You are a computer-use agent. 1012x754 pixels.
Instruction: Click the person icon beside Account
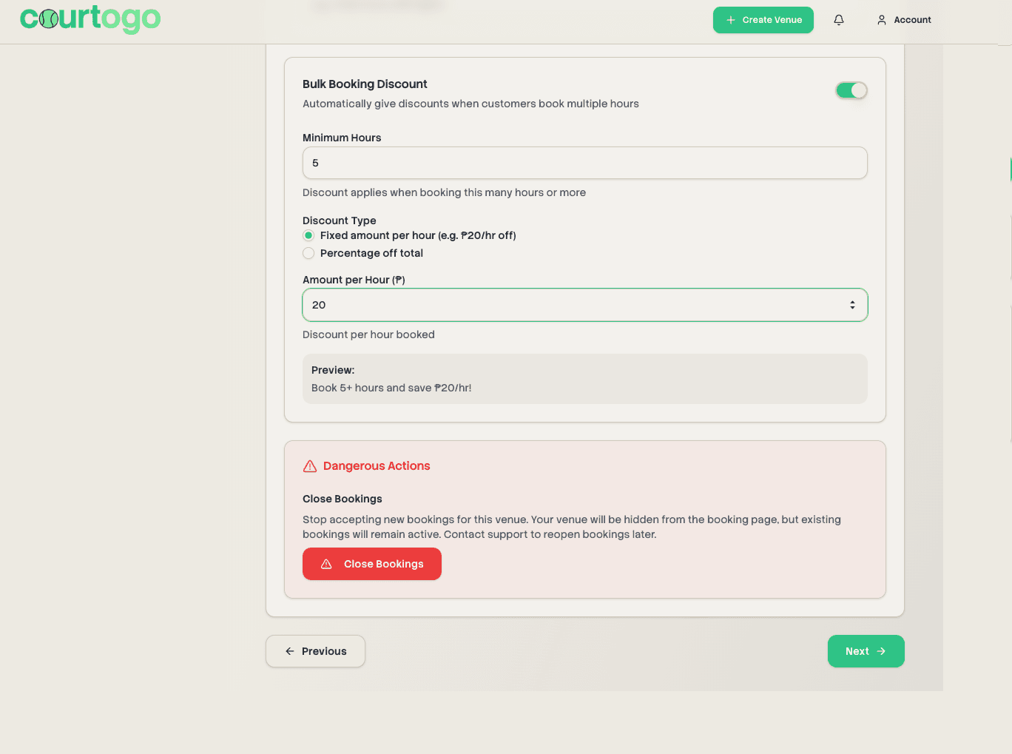click(880, 20)
